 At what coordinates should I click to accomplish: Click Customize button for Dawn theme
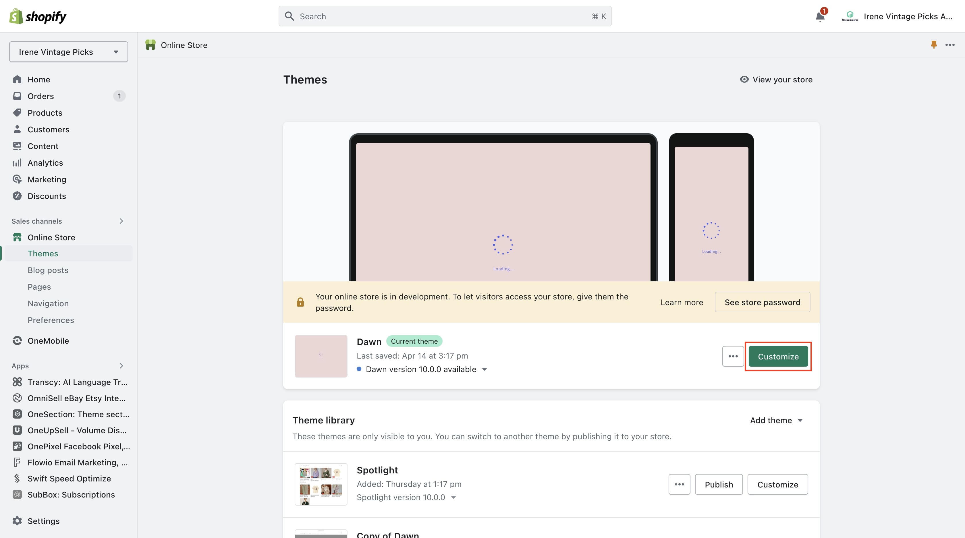point(778,356)
